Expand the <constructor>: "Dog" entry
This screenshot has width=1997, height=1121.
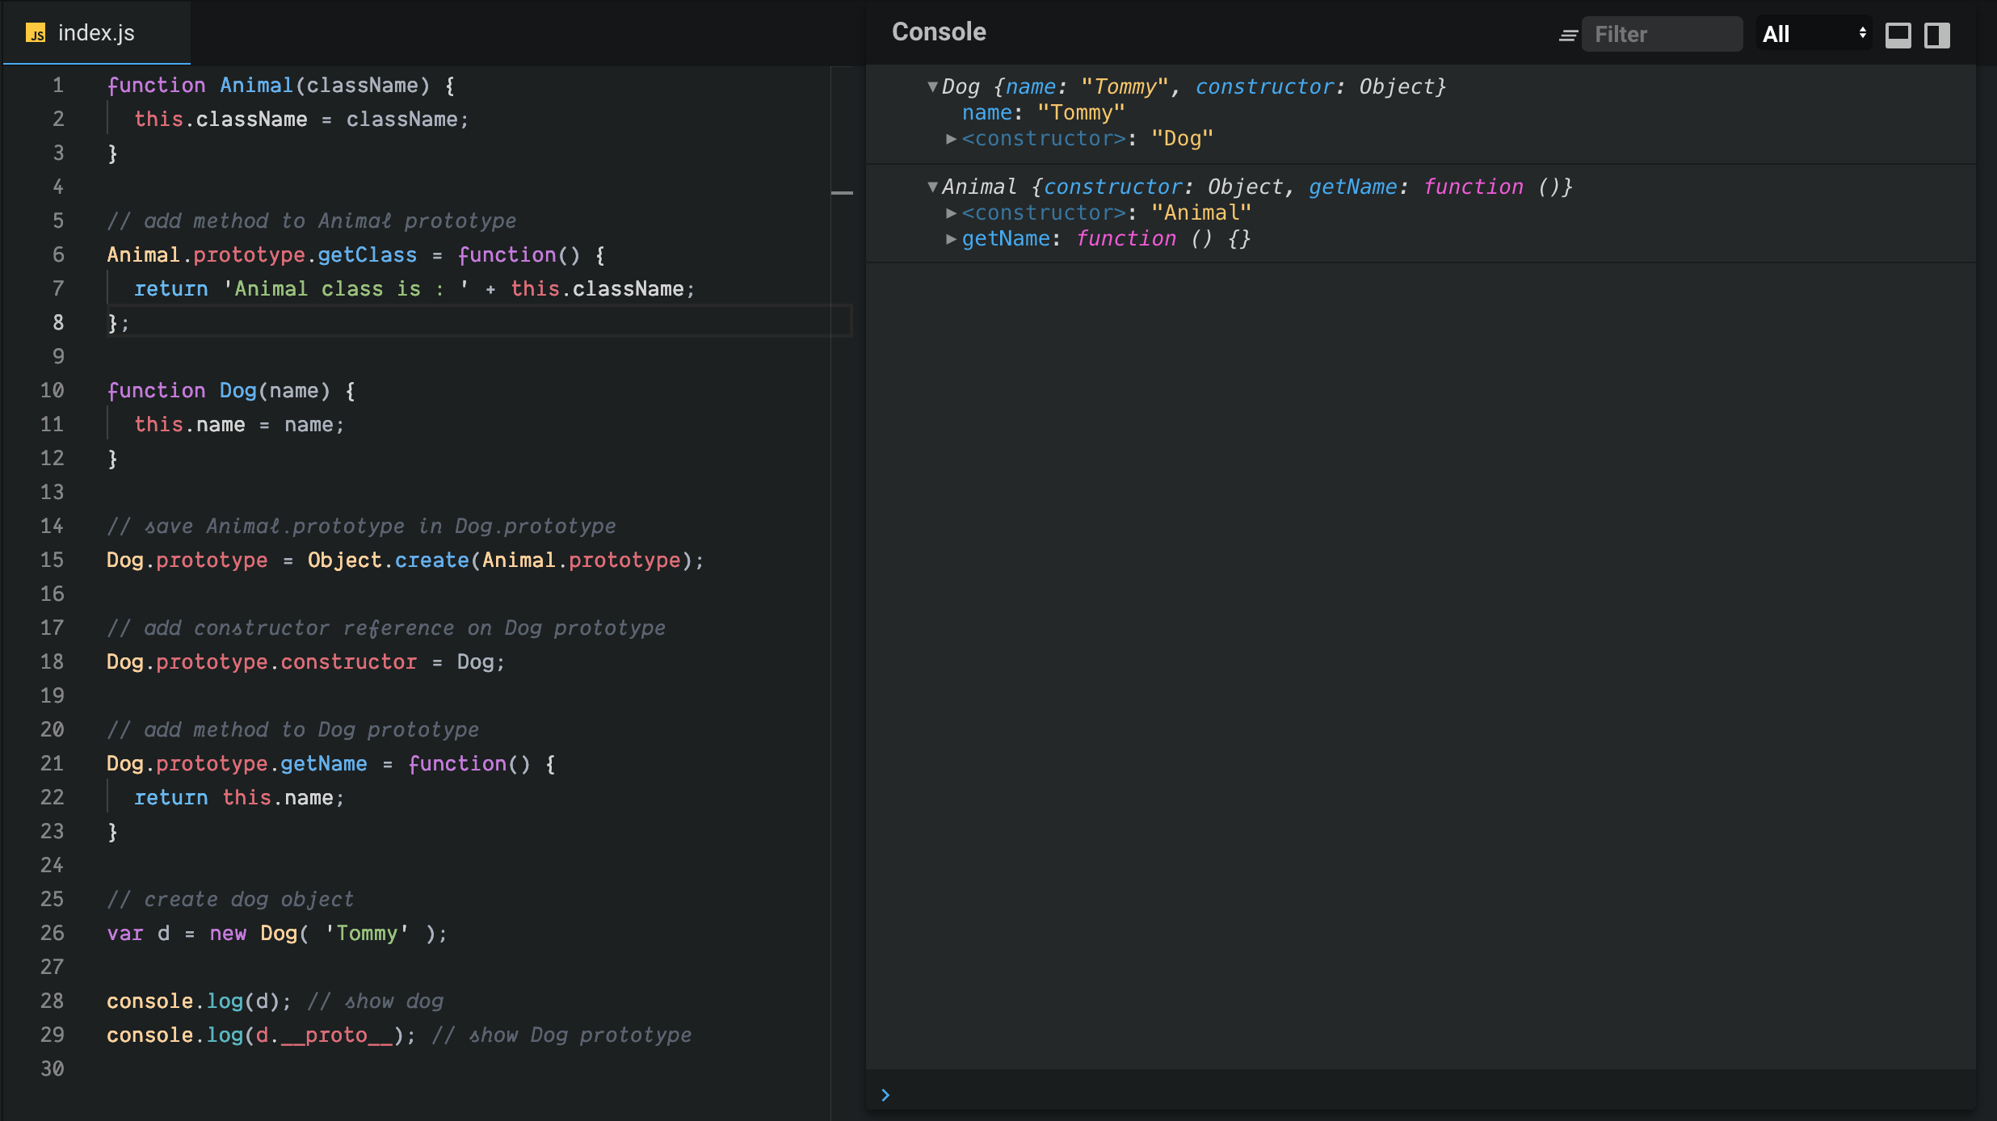coord(951,139)
